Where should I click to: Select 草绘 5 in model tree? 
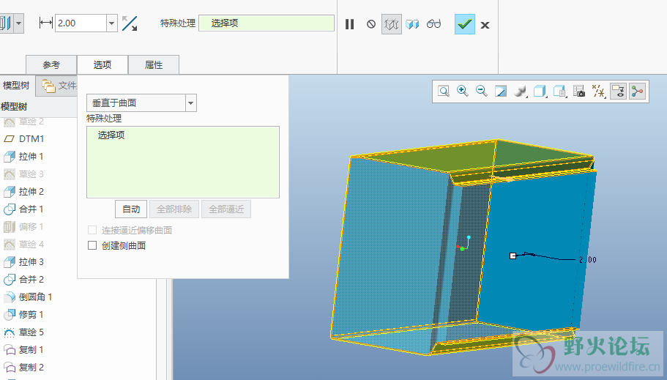pyautogui.click(x=24, y=332)
